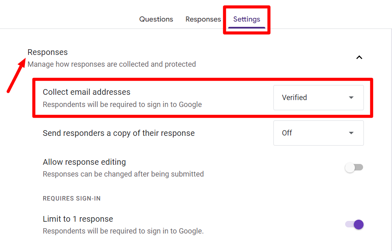The height and width of the screenshot is (251, 392).
Task: Enable the Allow response editing toggle
Action: 354,168
